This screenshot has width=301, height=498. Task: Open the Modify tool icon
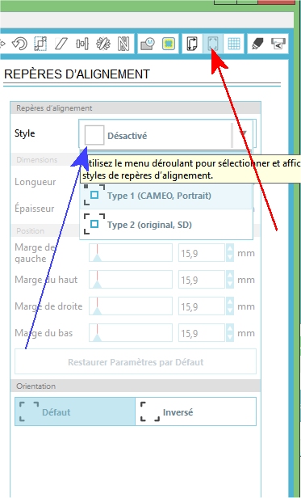point(147,43)
